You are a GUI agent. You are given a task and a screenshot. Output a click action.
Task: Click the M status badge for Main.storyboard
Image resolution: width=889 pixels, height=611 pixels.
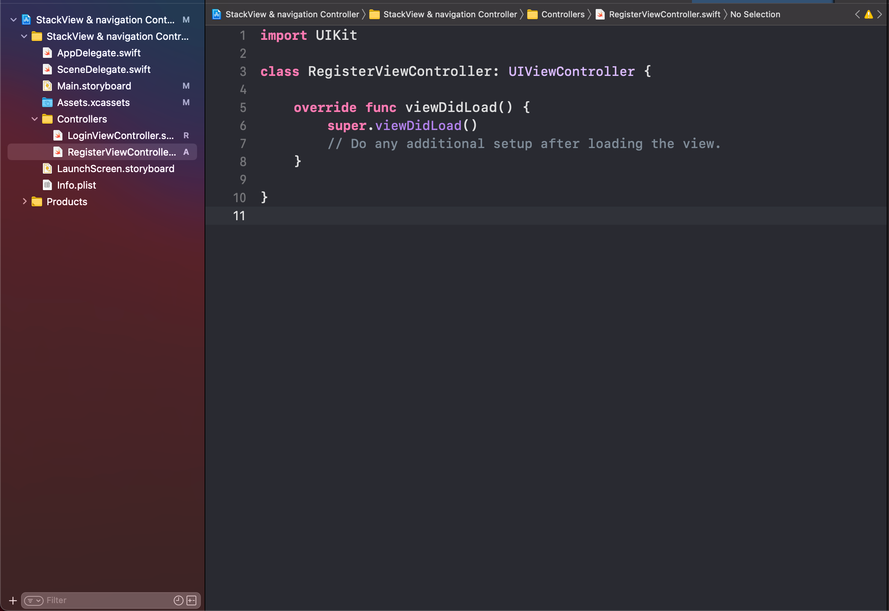186,86
